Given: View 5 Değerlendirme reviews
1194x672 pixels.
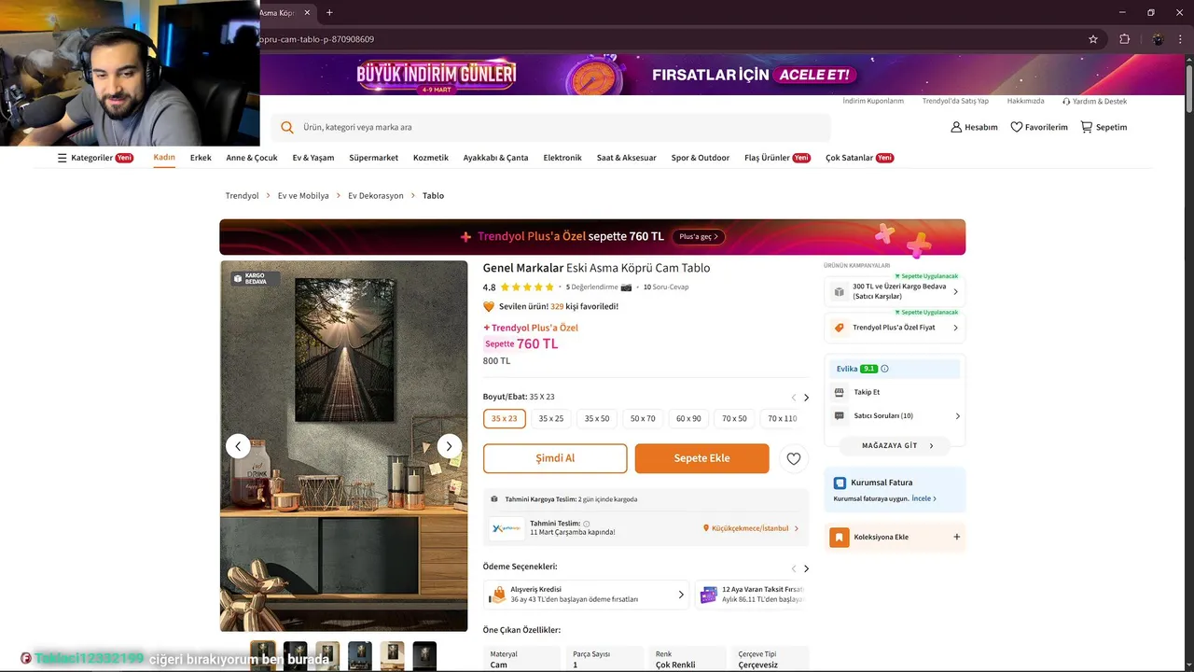Looking at the screenshot, I should pos(592,287).
